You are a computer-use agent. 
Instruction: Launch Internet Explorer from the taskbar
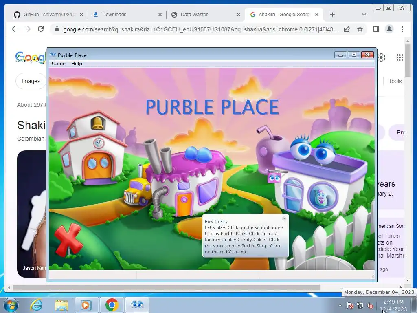36,305
